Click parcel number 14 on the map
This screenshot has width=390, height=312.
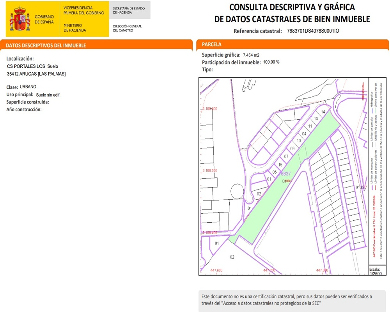click(x=323, y=112)
